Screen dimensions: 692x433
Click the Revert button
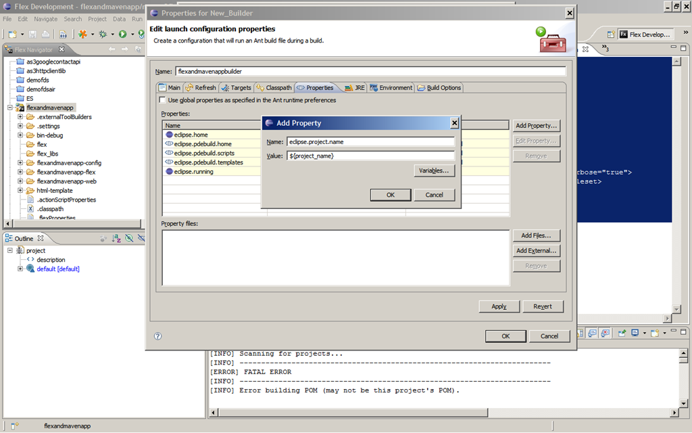pyautogui.click(x=543, y=306)
